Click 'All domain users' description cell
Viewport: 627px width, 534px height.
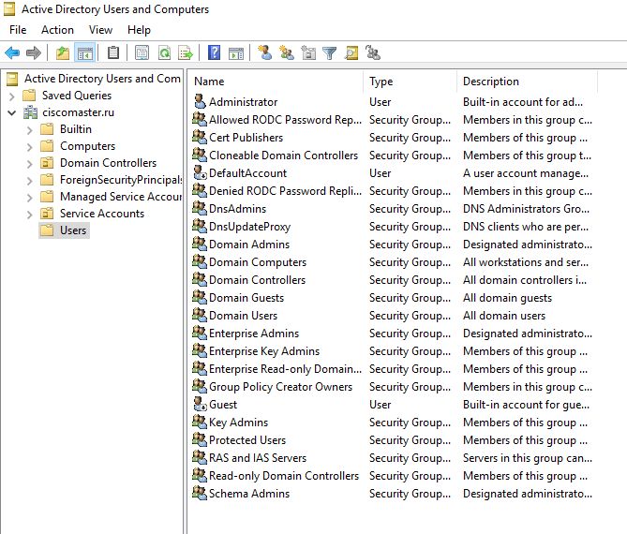(504, 316)
